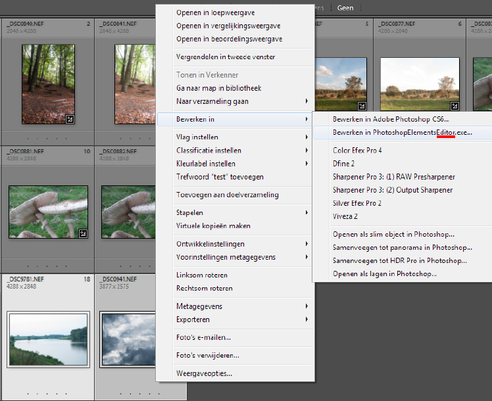Expand Voorinstellingen metagegevens submenu
This screenshot has height=401, width=492.
pos(235,257)
